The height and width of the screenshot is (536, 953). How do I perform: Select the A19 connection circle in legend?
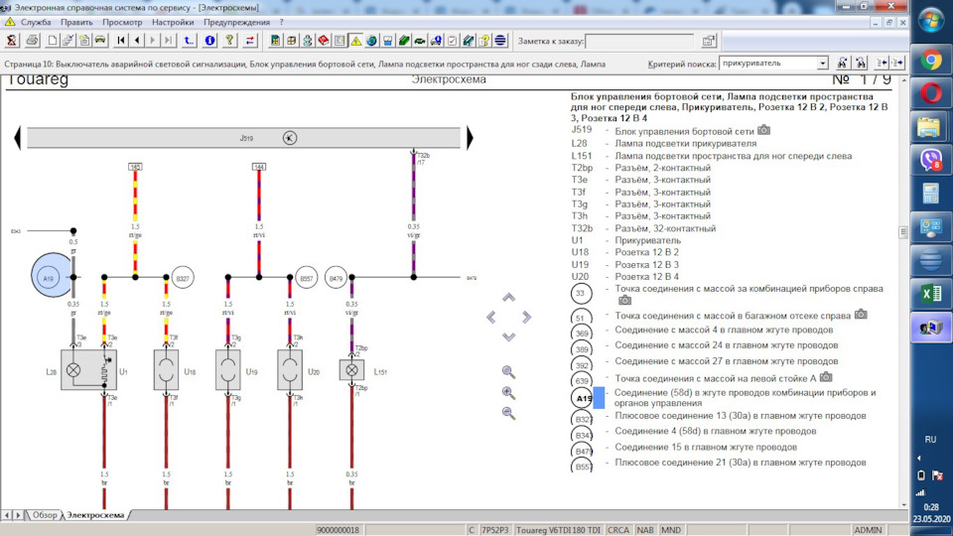tap(583, 398)
